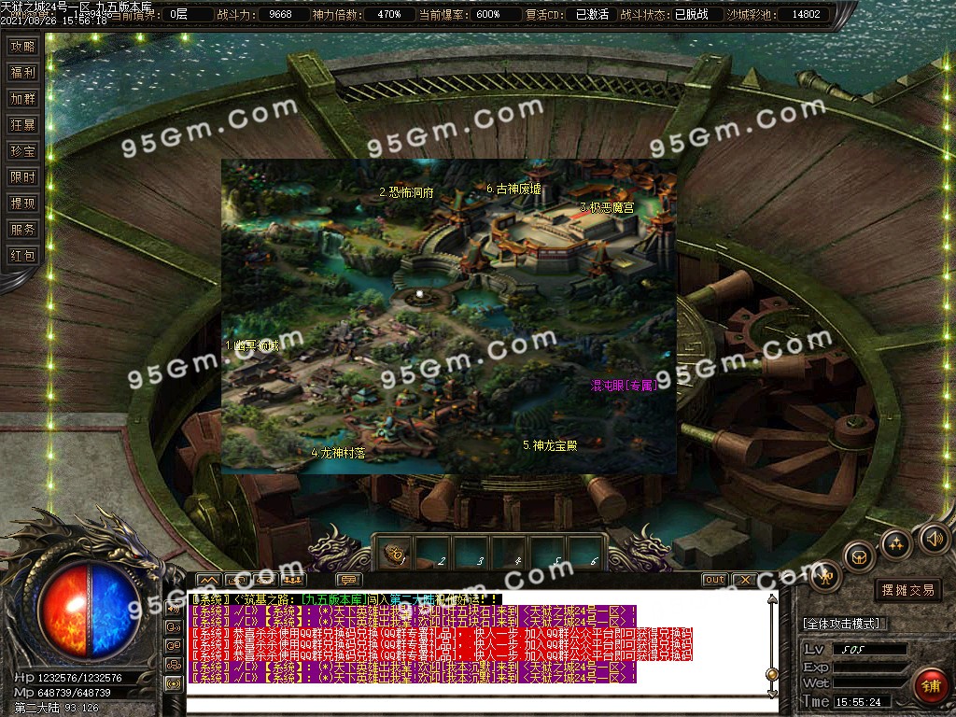The height and width of the screenshot is (717, 956).
Task: Open the red 铺 shop button
Action: coord(931,686)
